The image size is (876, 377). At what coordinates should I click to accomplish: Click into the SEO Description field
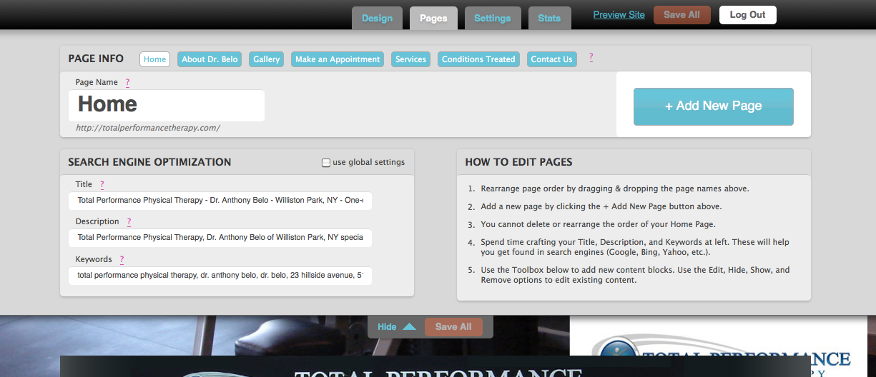pyautogui.click(x=220, y=238)
